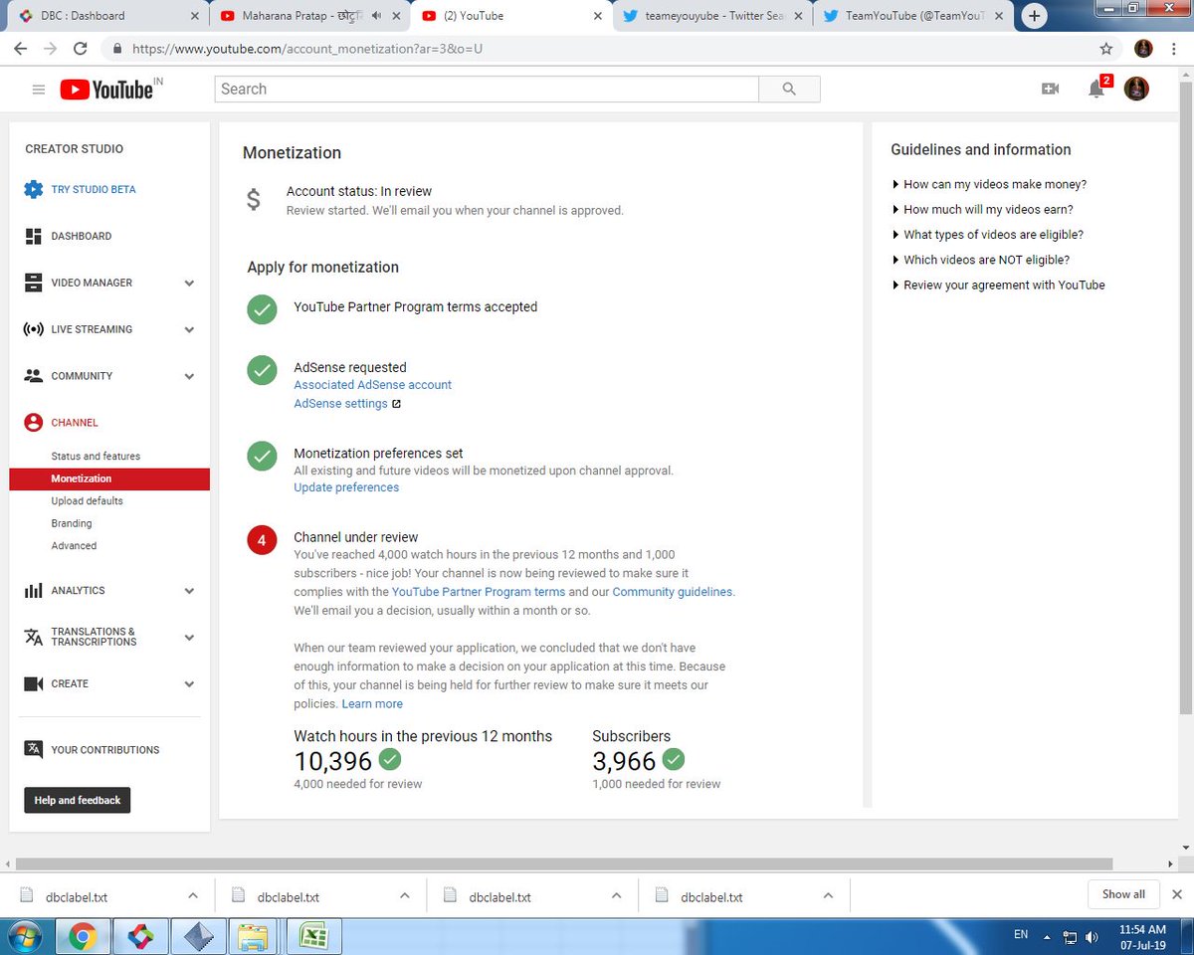Expand 'Which videos are NOT eligible?'
Screen dimensions: 1194x955
tap(980, 260)
